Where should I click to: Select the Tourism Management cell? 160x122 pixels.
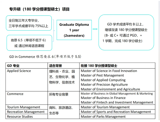click(27, 107)
